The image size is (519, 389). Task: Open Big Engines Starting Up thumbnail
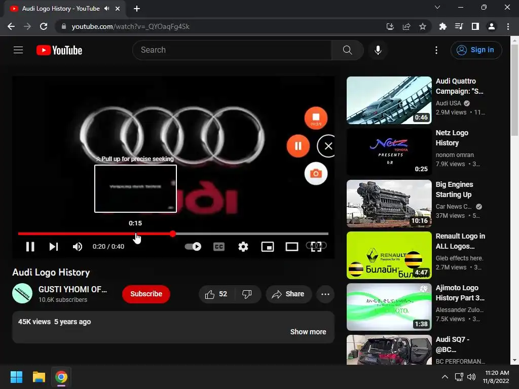tap(389, 204)
